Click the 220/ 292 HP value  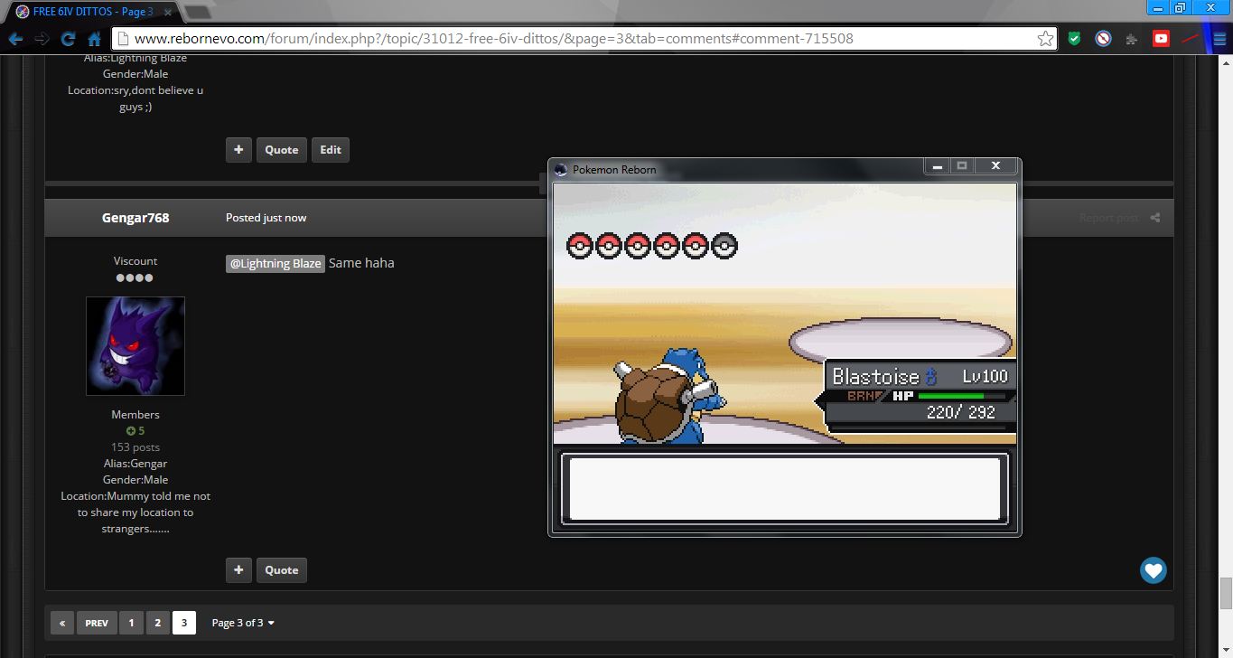[x=960, y=412]
